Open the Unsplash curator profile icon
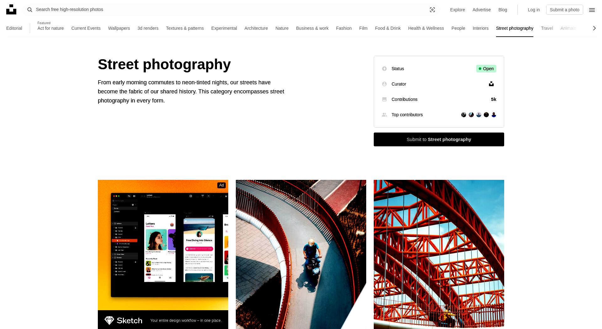 pyautogui.click(x=491, y=84)
